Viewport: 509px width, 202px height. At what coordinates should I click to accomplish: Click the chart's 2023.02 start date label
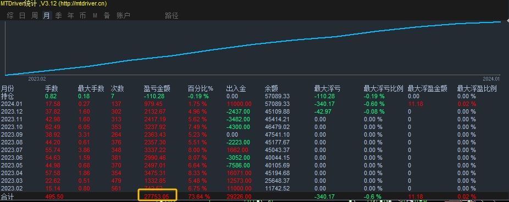(x=37, y=79)
